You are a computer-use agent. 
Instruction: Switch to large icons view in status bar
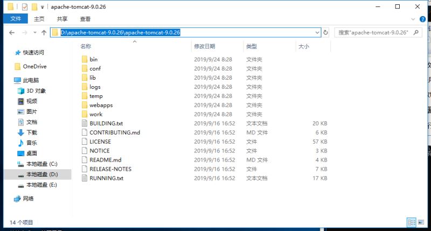(420, 222)
